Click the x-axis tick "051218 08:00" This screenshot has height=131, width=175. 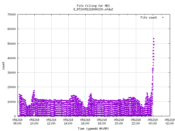point(17,122)
